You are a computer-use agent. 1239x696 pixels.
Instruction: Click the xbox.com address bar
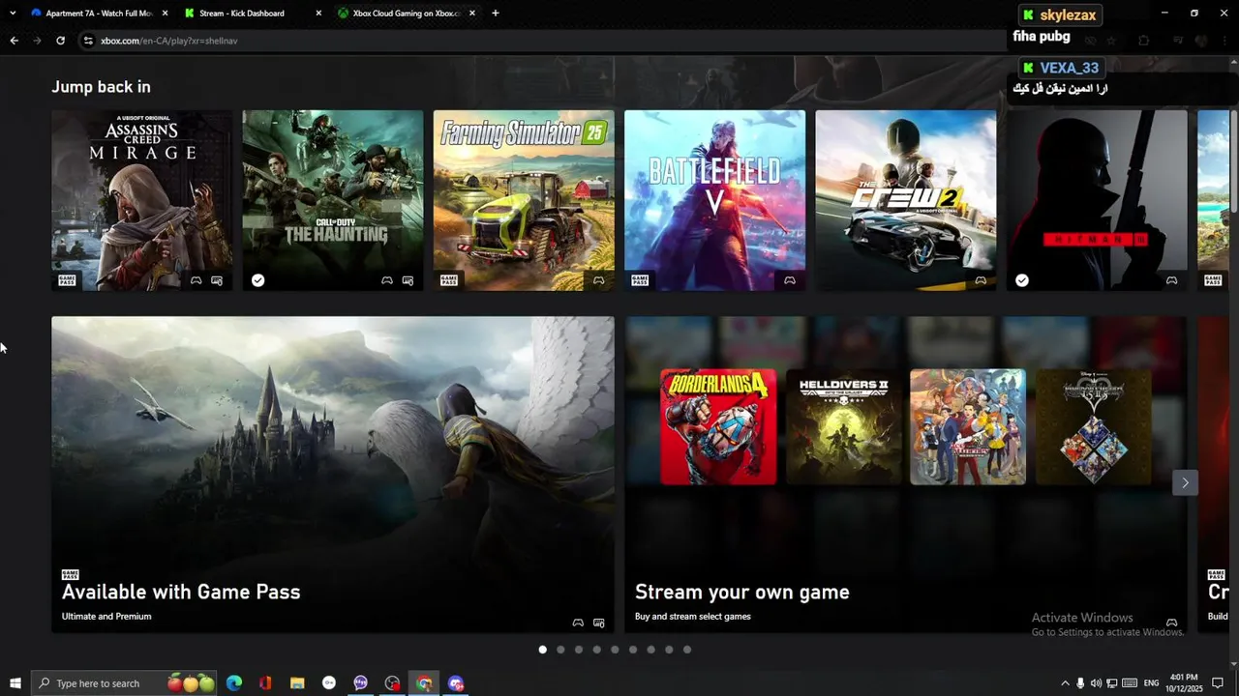pyautogui.click(x=542, y=41)
